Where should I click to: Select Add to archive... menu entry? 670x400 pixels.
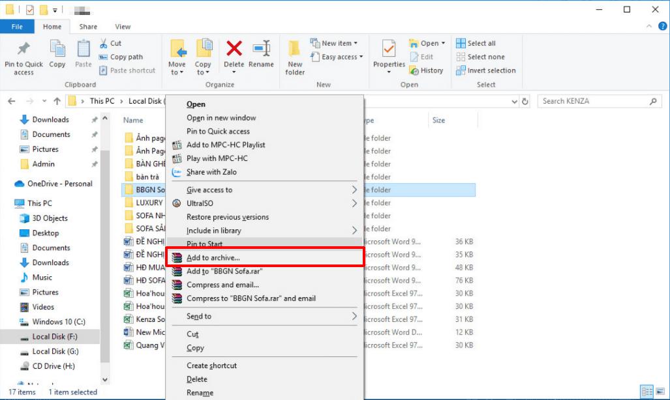click(264, 257)
